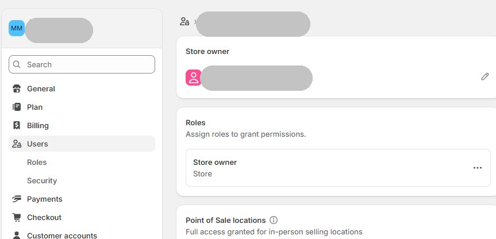Click the Billing dollar icon
The height and width of the screenshot is (239, 496).
(17, 126)
